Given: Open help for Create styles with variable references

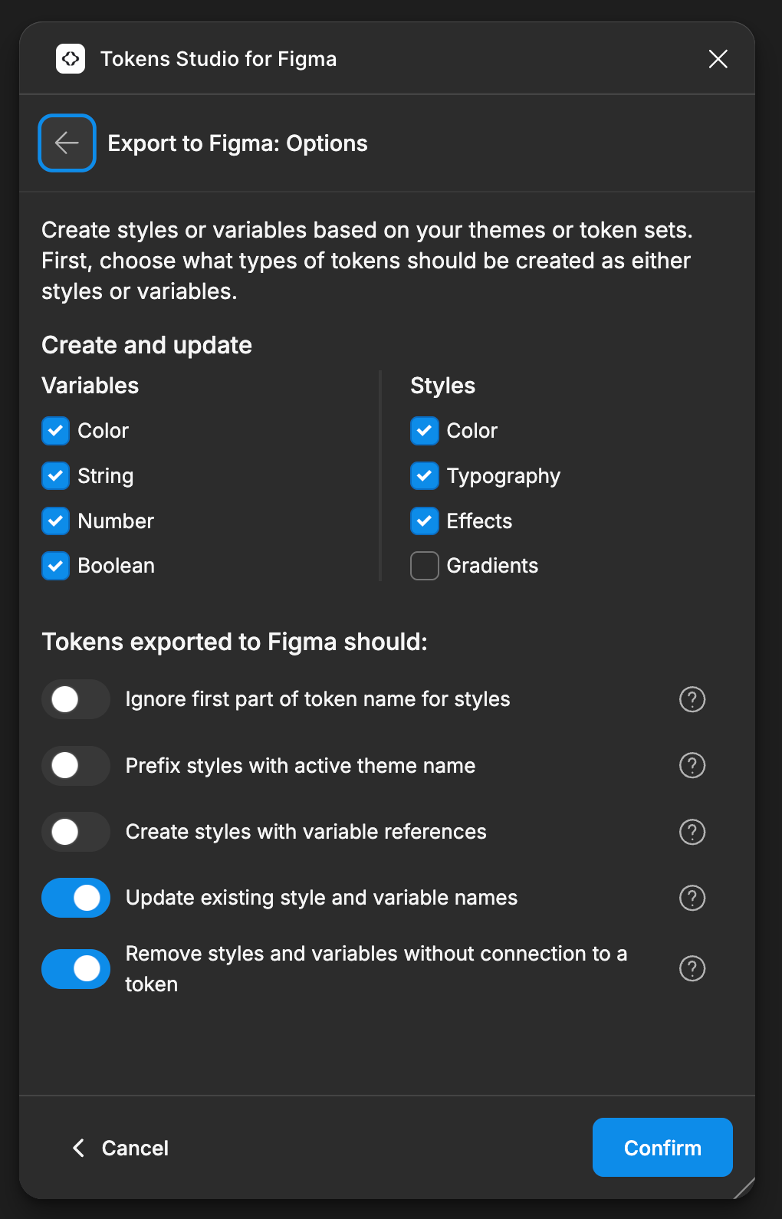Looking at the screenshot, I should coord(692,832).
